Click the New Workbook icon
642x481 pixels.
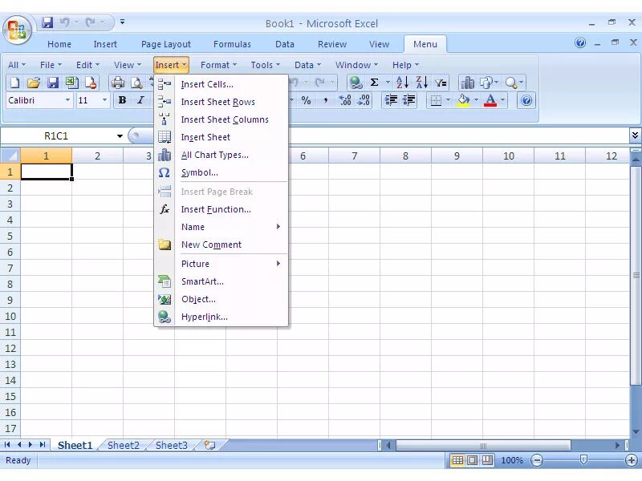[14, 83]
